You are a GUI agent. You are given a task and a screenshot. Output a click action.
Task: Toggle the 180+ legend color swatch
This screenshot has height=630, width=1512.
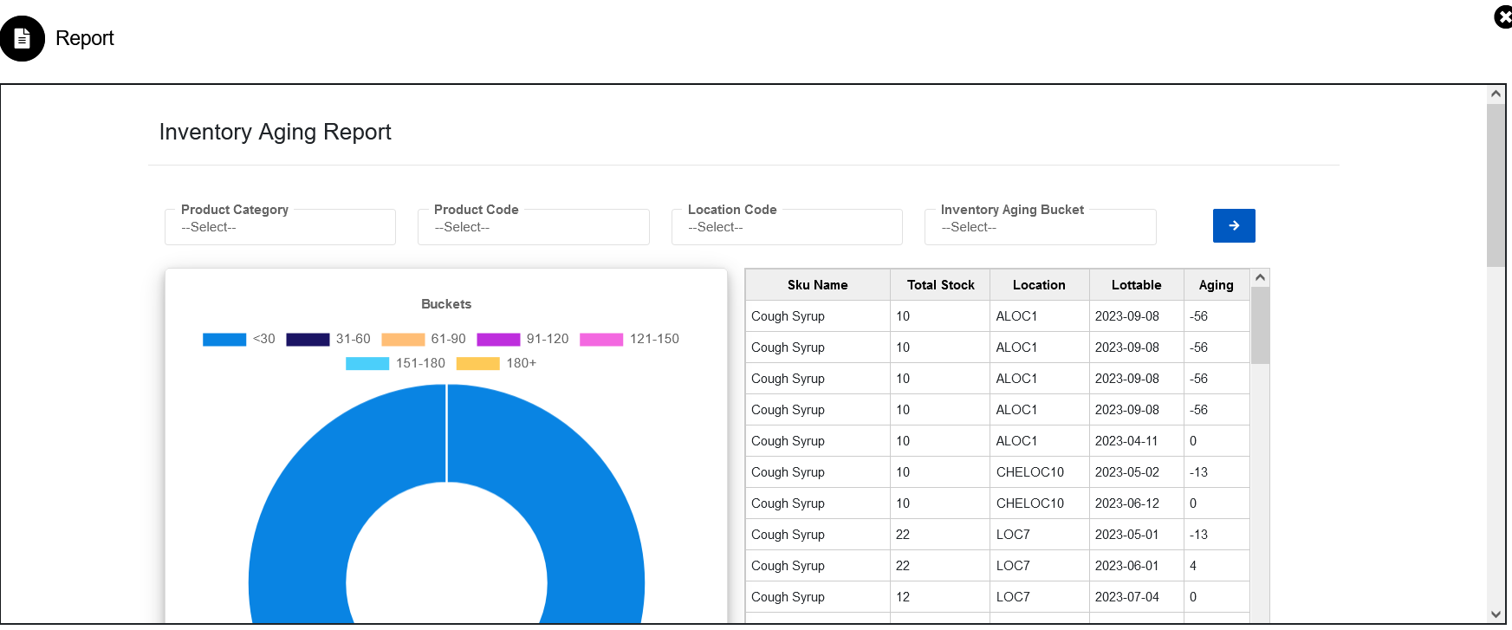[x=478, y=364]
